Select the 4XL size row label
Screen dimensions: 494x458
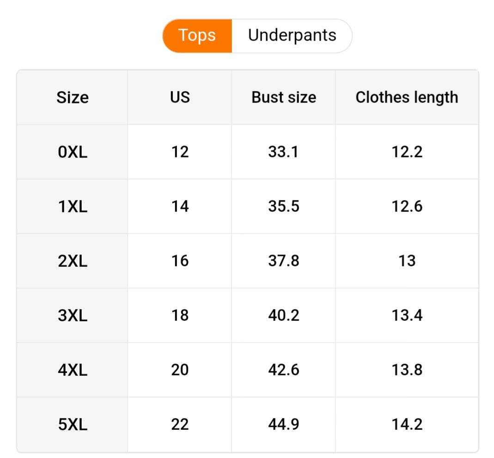[x=73, y=370]
